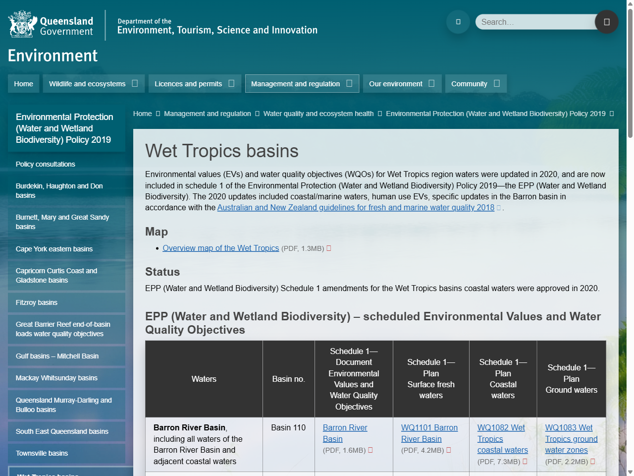The height and width of the screenshot is (476, 634).
Task: Click the external link icon beside WQ1083 ground water zones
Action: click(592, 461)
